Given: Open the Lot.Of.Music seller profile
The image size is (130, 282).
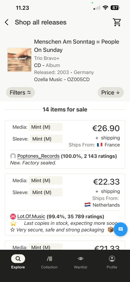Looking at the screenshot, I should tap(31, 216).
